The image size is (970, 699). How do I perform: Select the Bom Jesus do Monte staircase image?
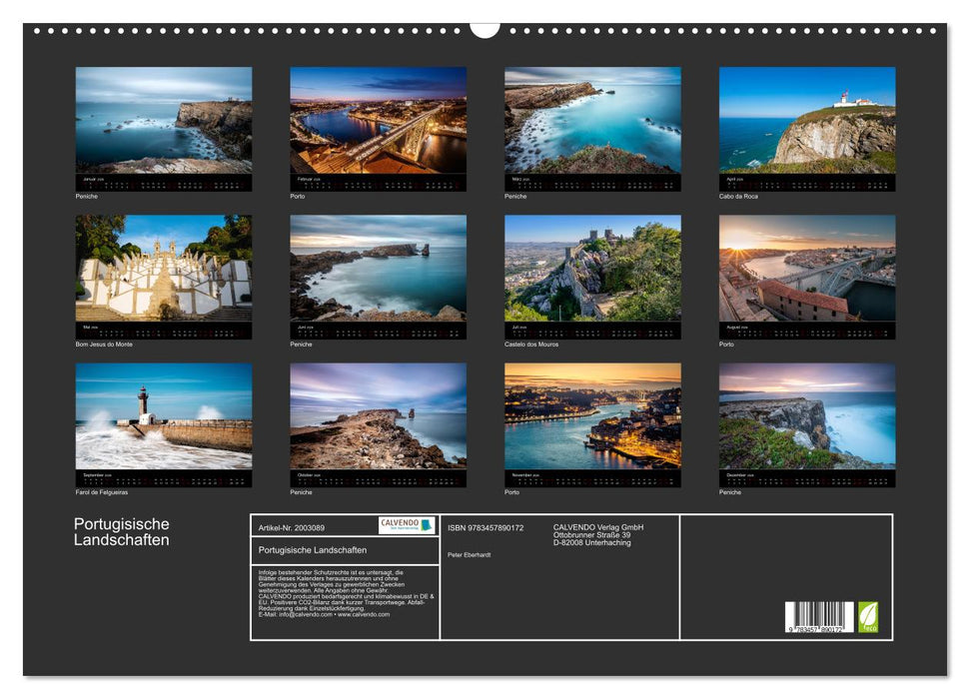164,269
